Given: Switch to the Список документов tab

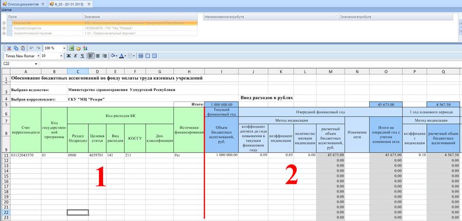Looking at the screenshot, I should [x=24, y=4].
